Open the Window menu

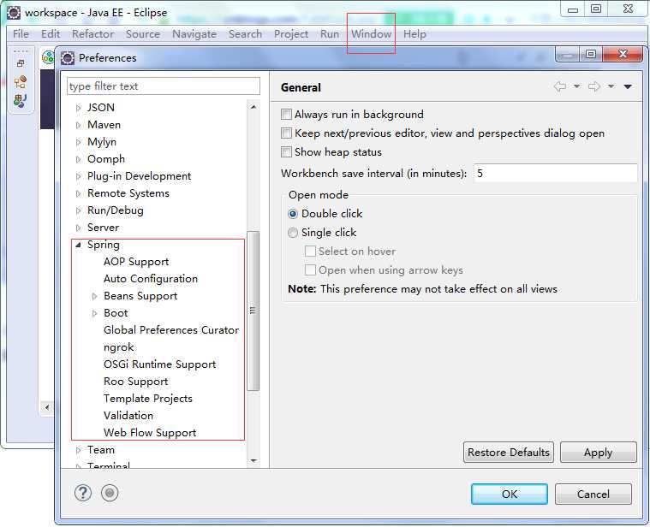click(x=372, y=34)
